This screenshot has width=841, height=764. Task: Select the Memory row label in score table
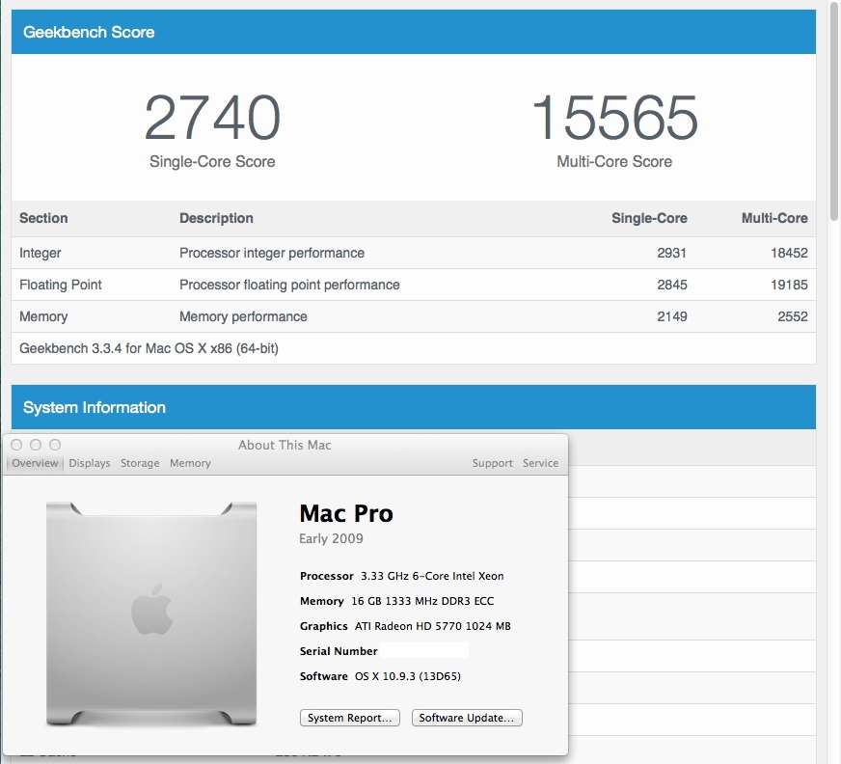click(x=43, y=316)
